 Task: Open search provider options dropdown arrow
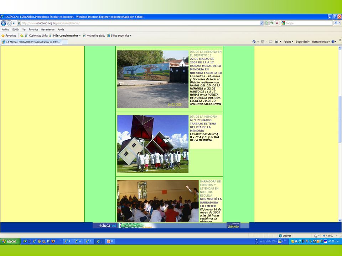pos(340,23)
